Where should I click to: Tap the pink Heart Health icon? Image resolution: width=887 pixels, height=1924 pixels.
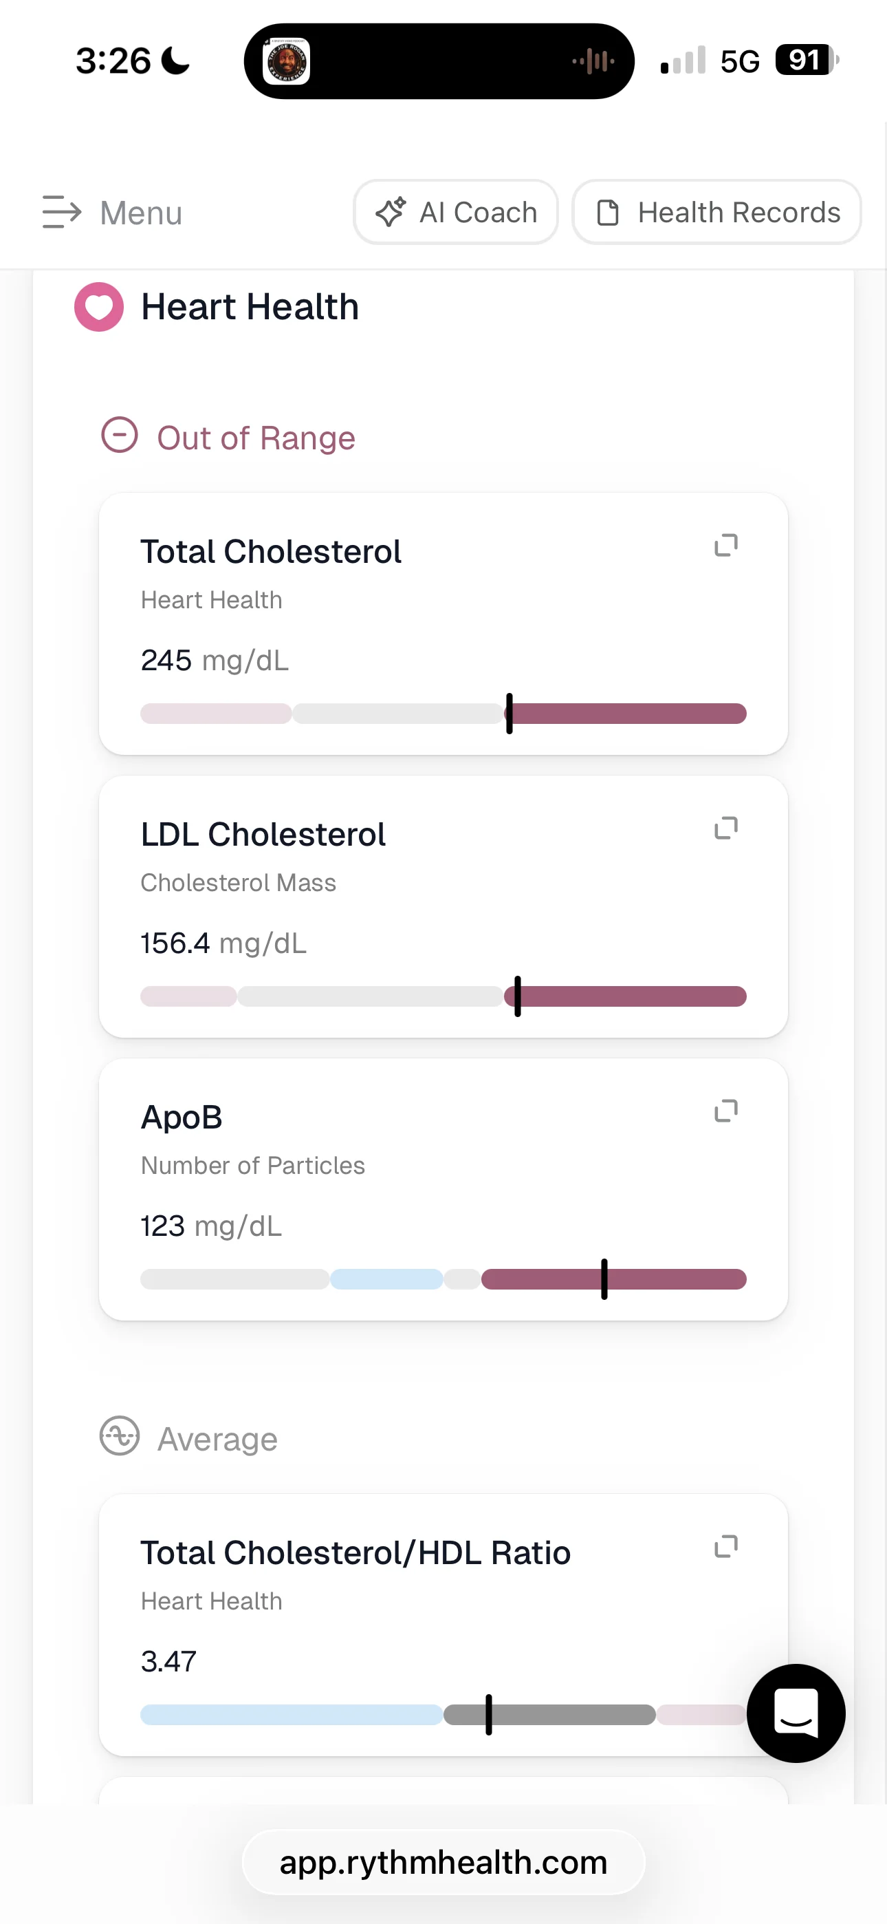(98, 307)
